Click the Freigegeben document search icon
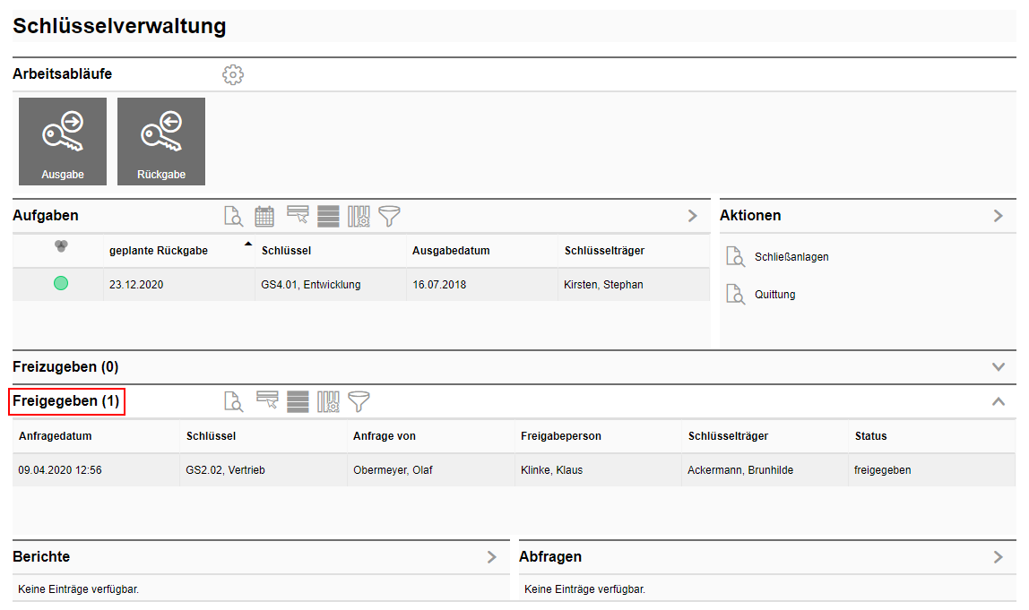1029x610 pixels. (x=234, y=401)
